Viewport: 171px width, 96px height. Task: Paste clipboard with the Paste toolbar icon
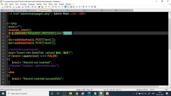[29, 7]
